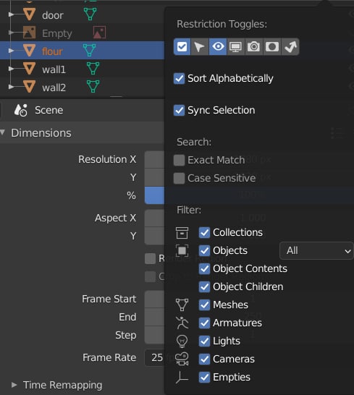Screen dimensions: 354x395
Task: Toggle the Indirect Only restriction icon
Action: pyautogui.click(x=290, y=47)
